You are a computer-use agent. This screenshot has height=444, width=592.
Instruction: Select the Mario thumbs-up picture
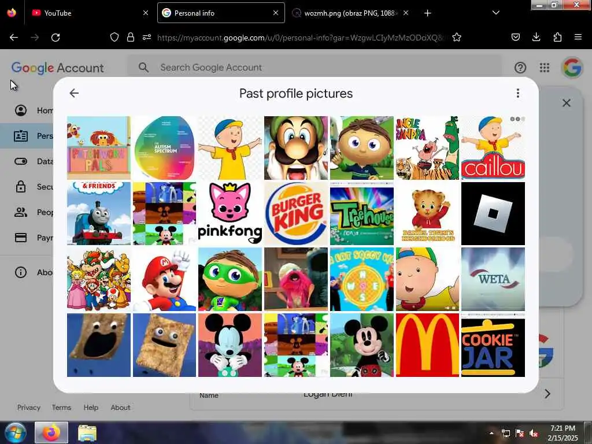164,279
